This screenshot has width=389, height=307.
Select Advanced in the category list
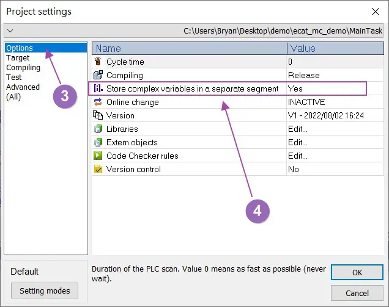23,87
